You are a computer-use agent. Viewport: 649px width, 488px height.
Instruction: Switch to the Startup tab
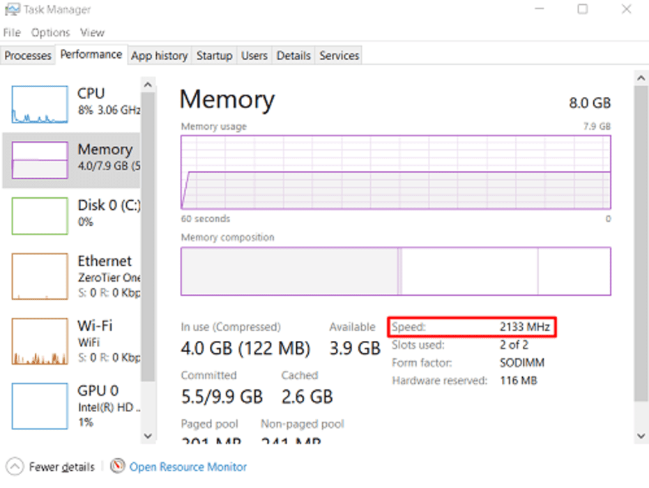coord(214,56)
